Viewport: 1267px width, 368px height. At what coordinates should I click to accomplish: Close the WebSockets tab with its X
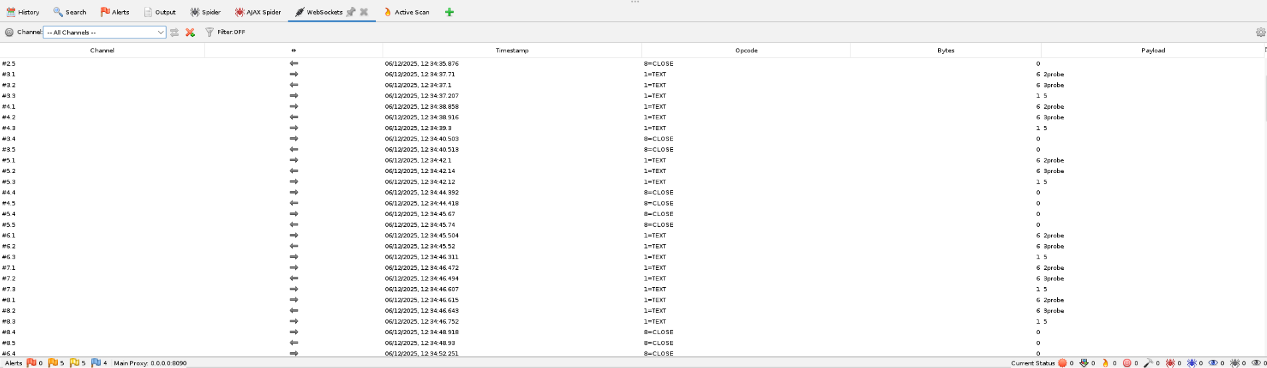364,12
